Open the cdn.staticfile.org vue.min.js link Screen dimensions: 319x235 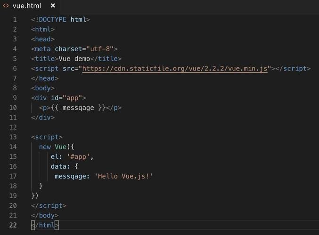click(x=175, y=69)
